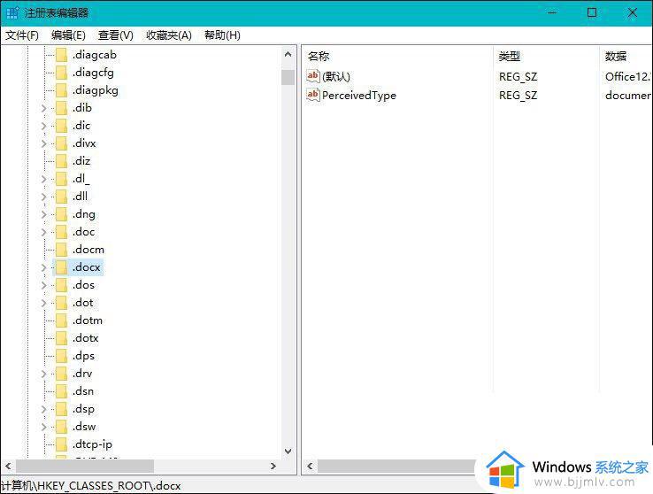Select the .dps folder icon

(62, 356)
